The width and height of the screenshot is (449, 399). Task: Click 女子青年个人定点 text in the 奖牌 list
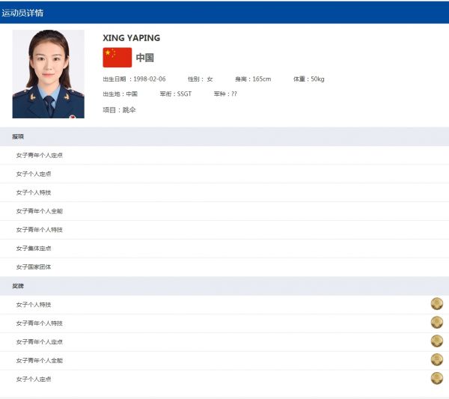point(39,341)
